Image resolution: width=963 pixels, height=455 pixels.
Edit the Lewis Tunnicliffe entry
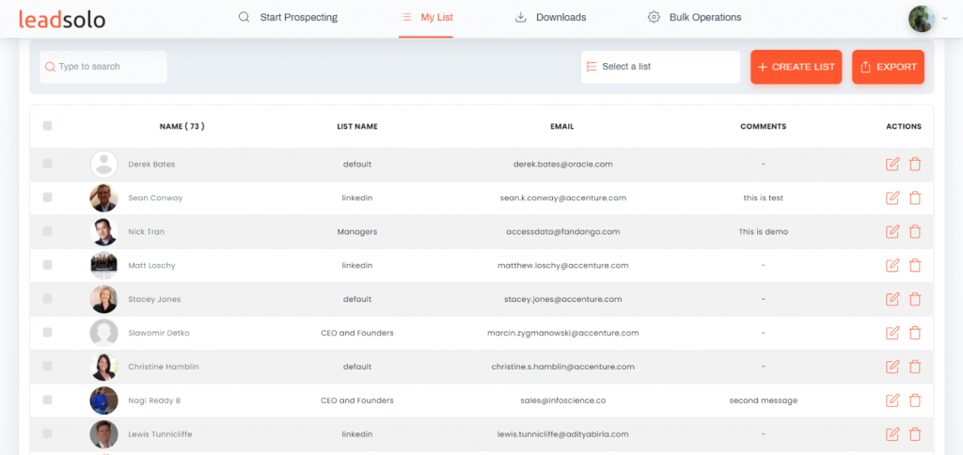(892, 434)
